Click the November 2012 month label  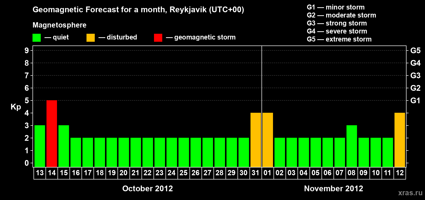333,188
